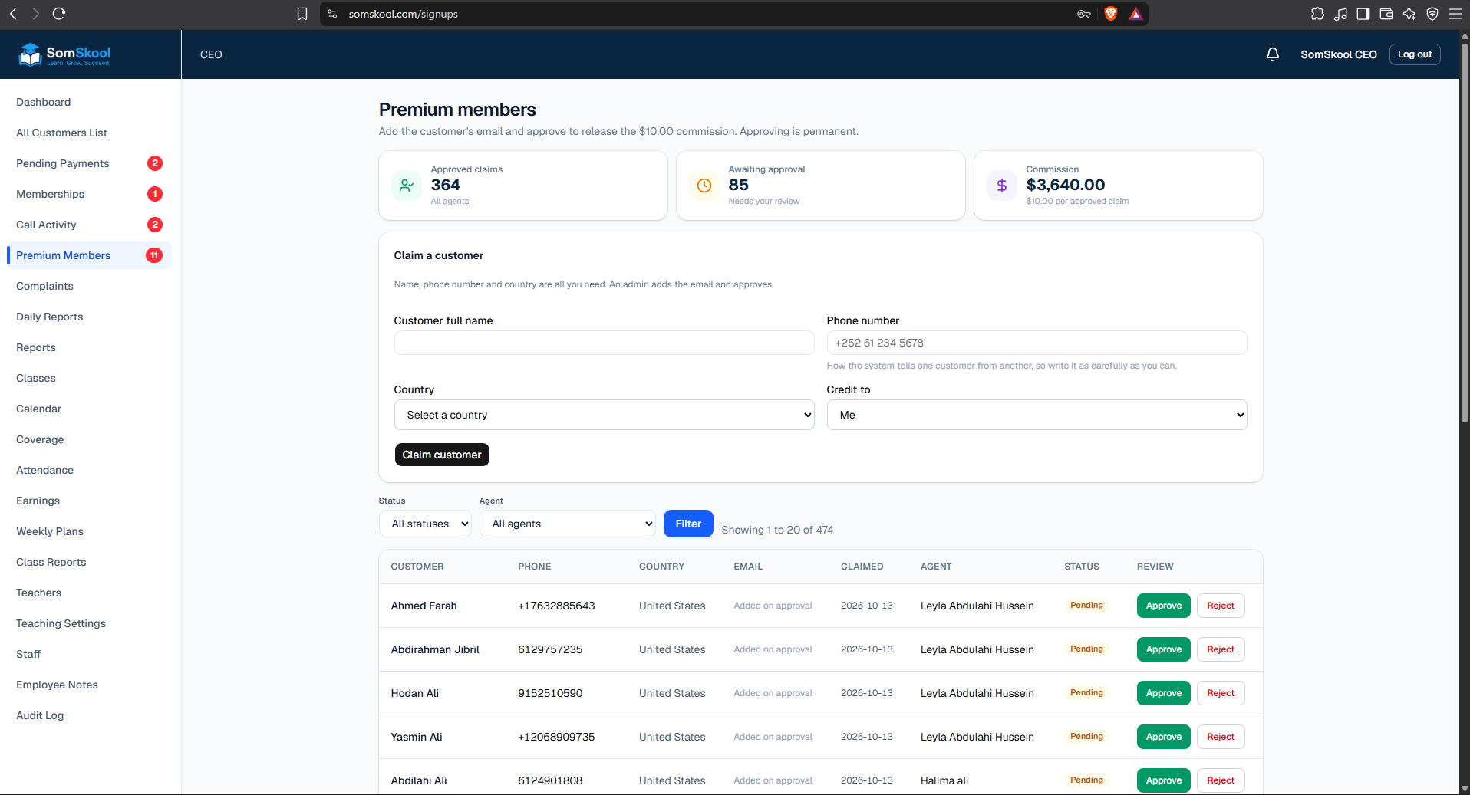The image size is (1470, 795).
Task: Toggle the browser sidebar panel icon
Action: (1363, 14)
